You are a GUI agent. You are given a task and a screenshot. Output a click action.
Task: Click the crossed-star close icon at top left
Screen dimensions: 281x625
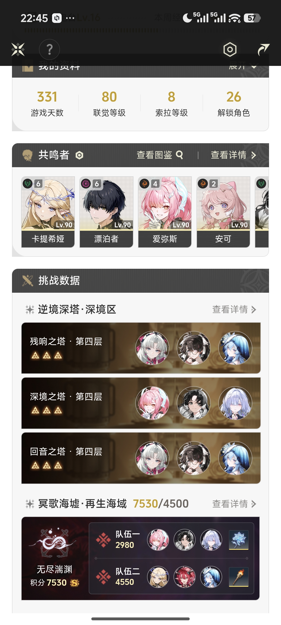click(x=18, y=49)
